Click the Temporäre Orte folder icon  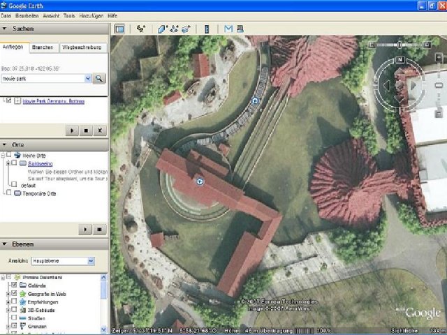[x=17, y=193]
